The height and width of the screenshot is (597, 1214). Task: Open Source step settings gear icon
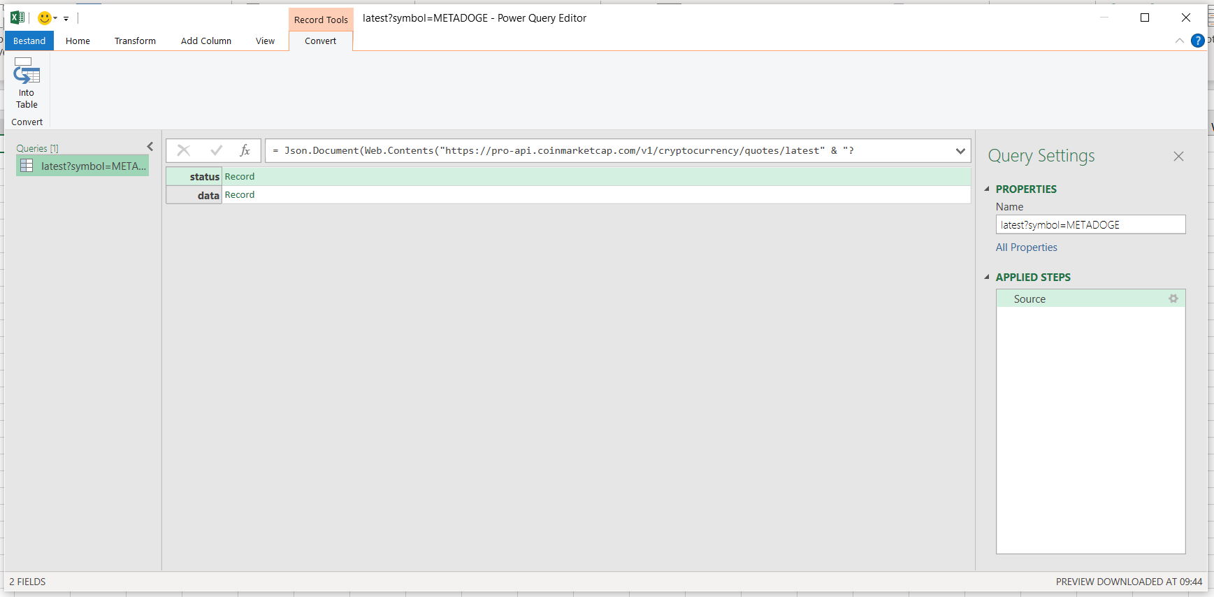coord(1173,298)
